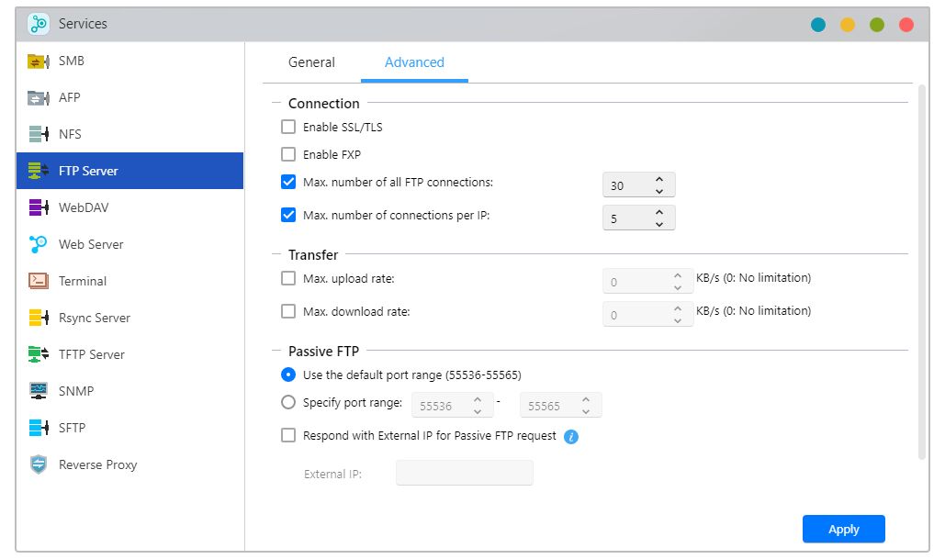Viewport: 945px width, 559px height.
Task: Select the AFP service icon
Action: pyautogui.click(x=38, y=98)
